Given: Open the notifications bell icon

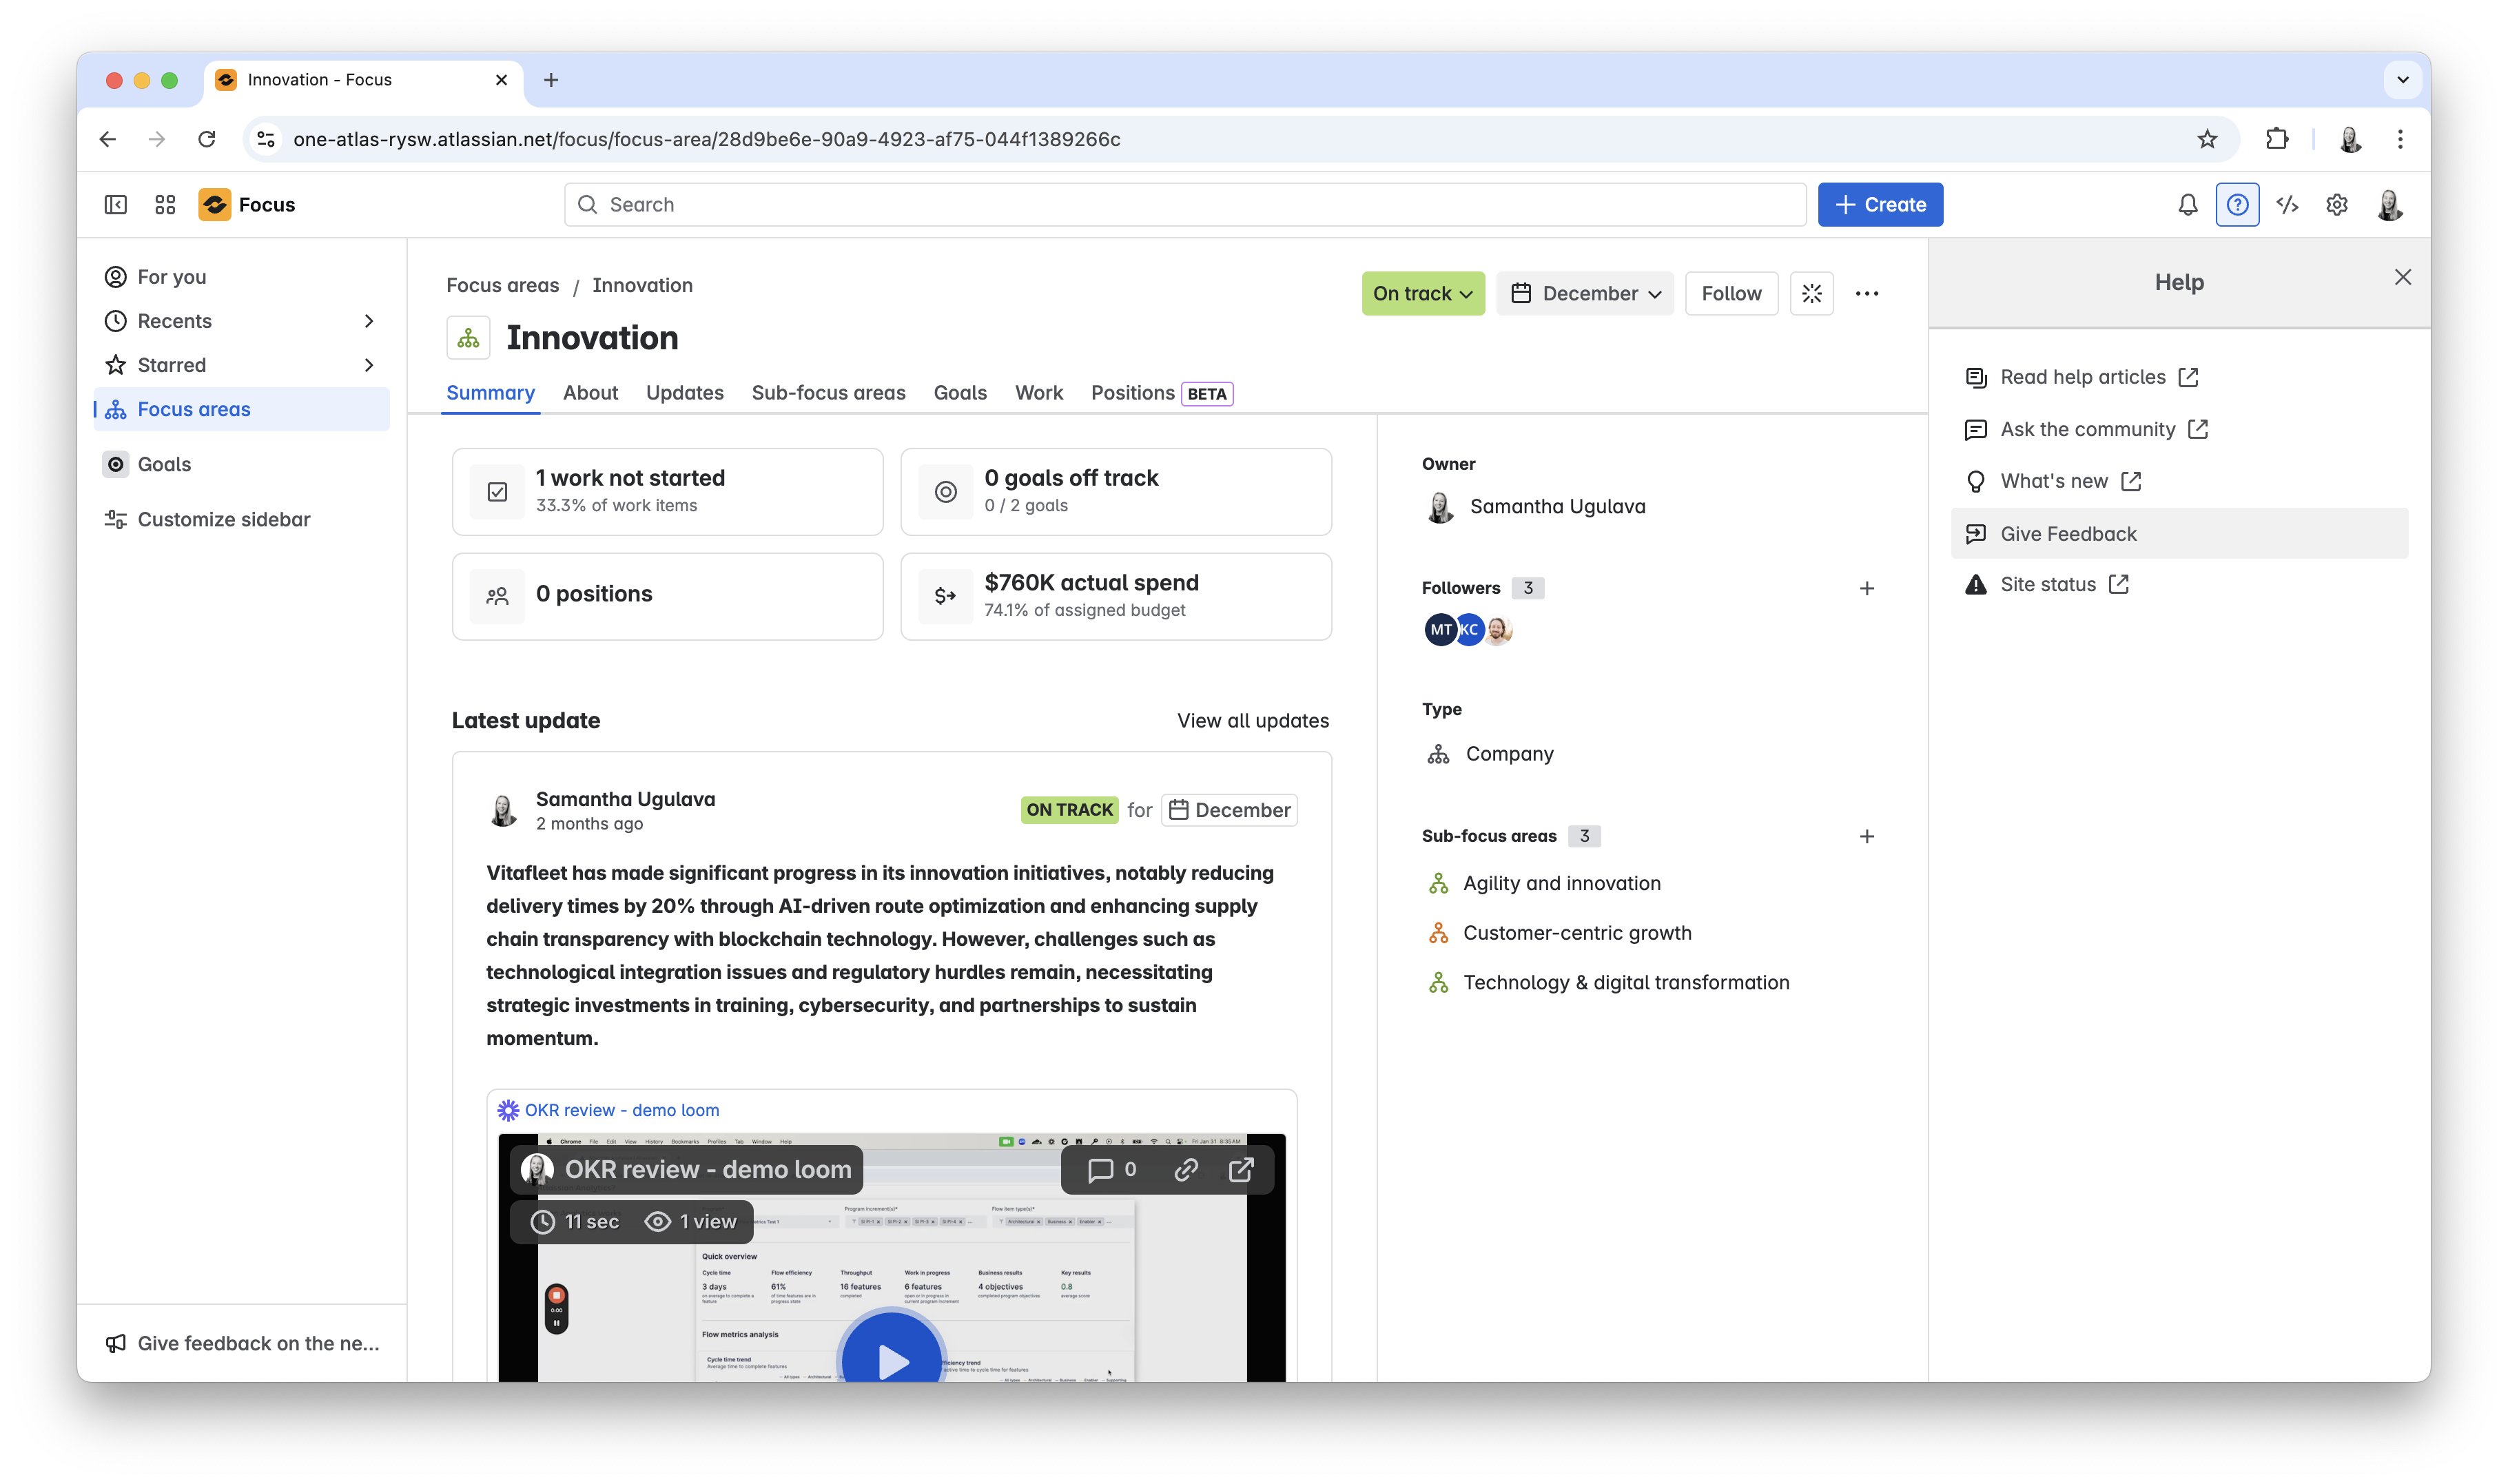Looking at the screenshot, I should [x=2187, y=204].
